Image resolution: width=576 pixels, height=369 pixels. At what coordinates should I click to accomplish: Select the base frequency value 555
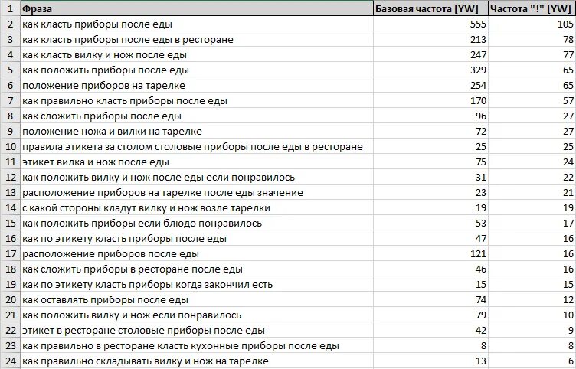478,24
